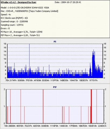Click the PI Max statistics line

click(22, 32)
